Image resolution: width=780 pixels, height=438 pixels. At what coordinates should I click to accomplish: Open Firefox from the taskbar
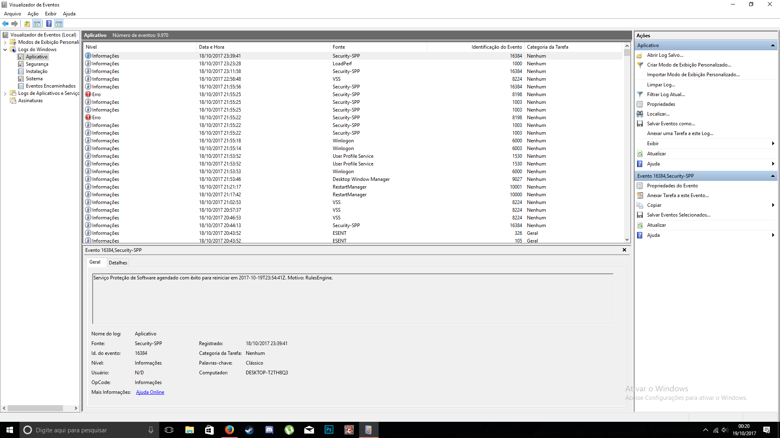pyautogui.click(x=230, y=430)
